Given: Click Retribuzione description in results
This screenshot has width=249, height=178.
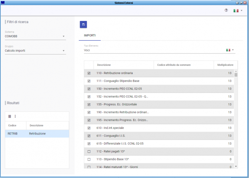Looking at the screenshot, I should (x=37, y=133).
